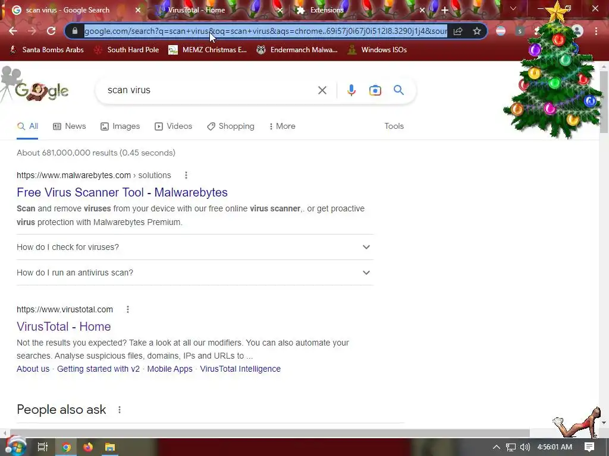
Task: Open the 'Santa Bombs Arabs' bookmark
Action: point(46,50)
